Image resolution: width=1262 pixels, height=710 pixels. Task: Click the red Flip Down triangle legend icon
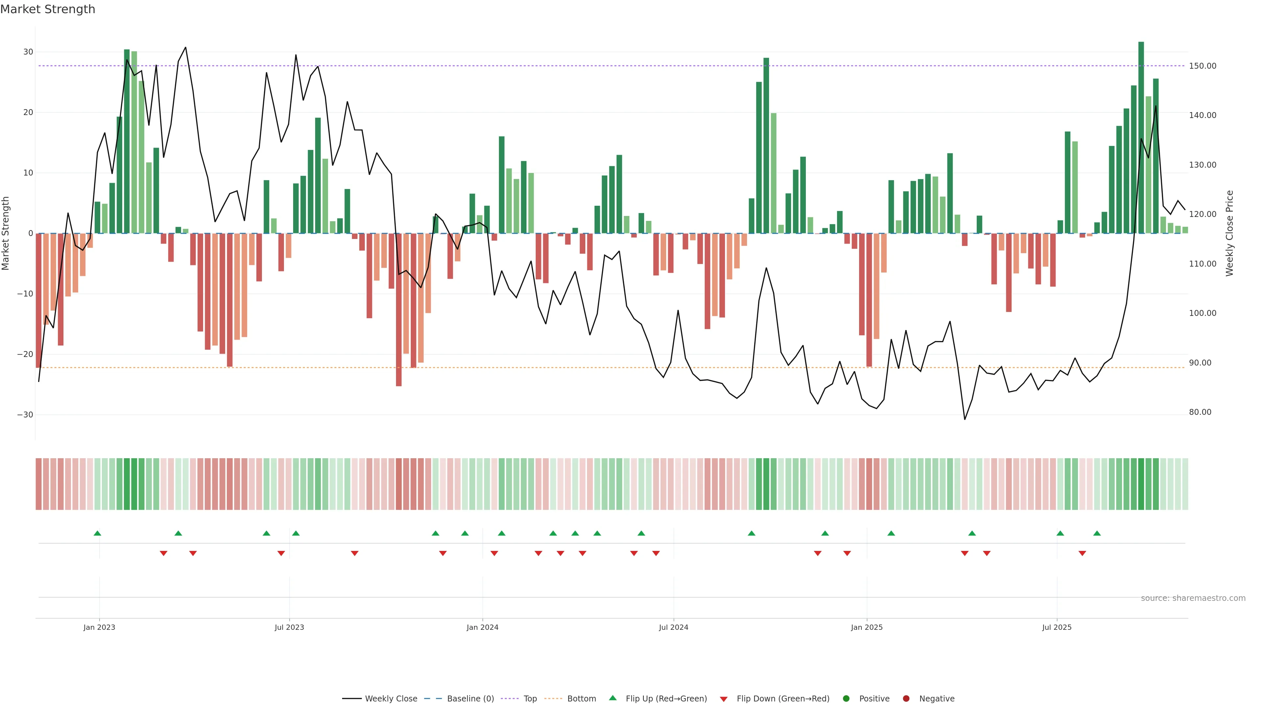724,699
